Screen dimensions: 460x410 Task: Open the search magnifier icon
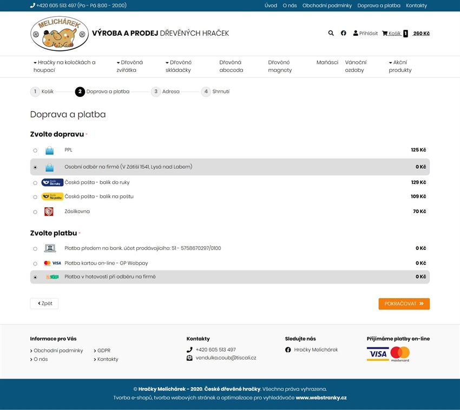click(331, 33)
